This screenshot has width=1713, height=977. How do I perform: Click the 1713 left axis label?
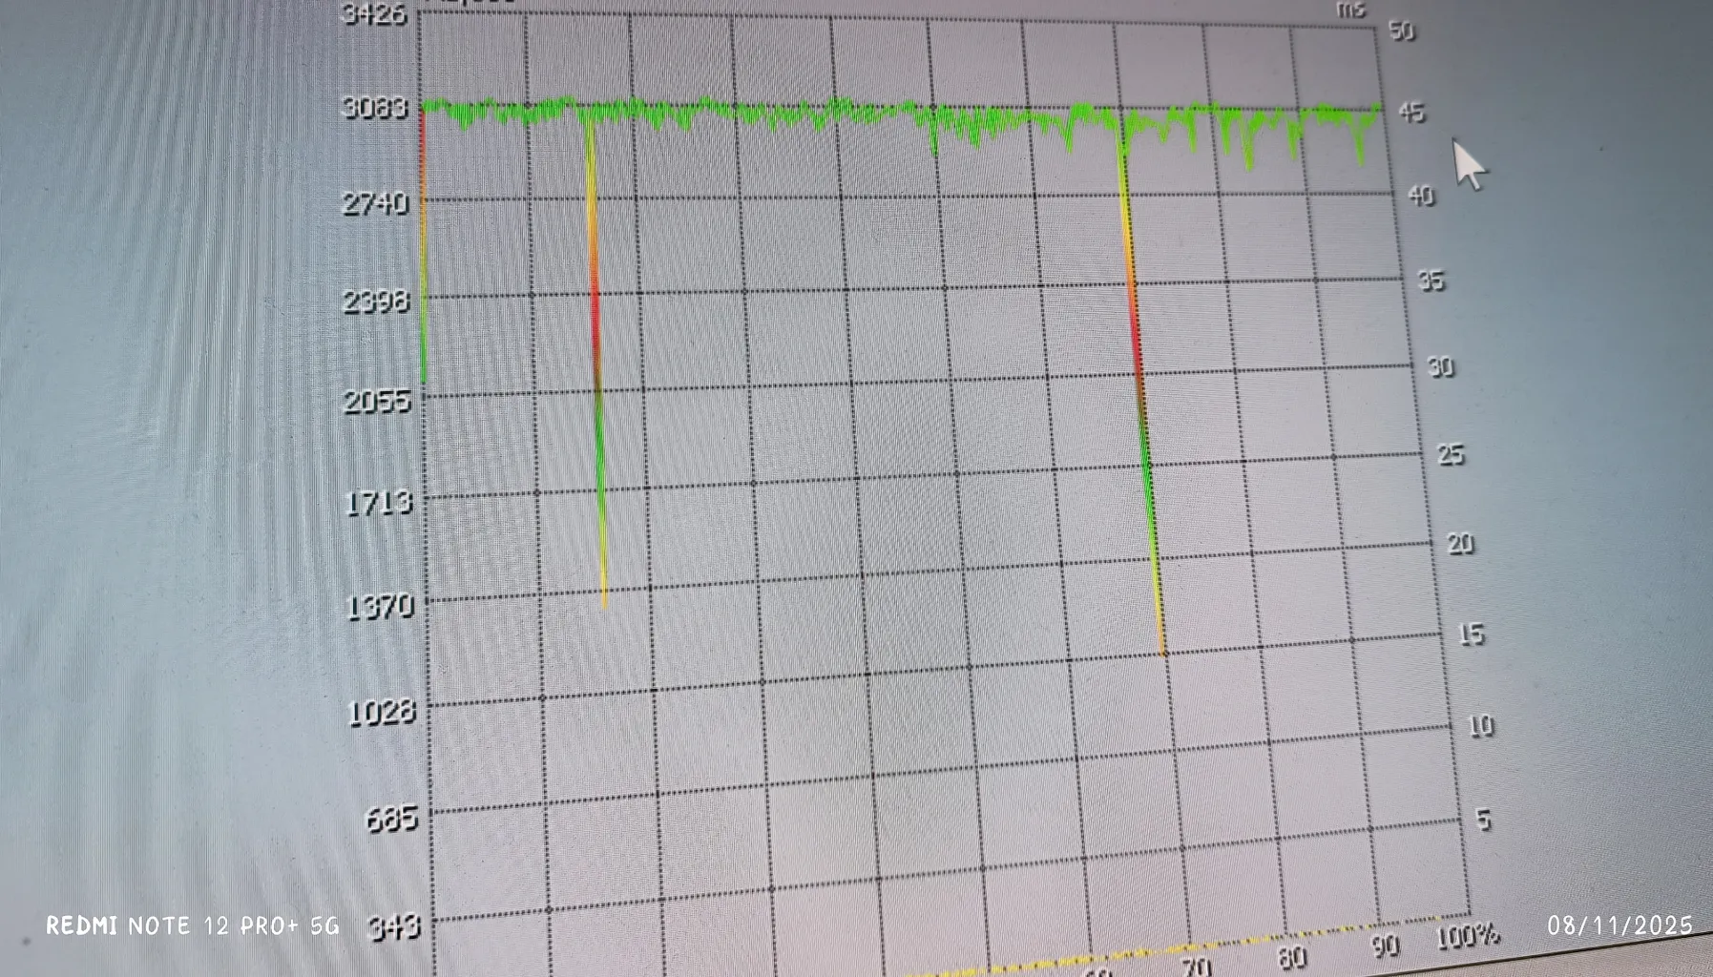[x=378, y=503]
